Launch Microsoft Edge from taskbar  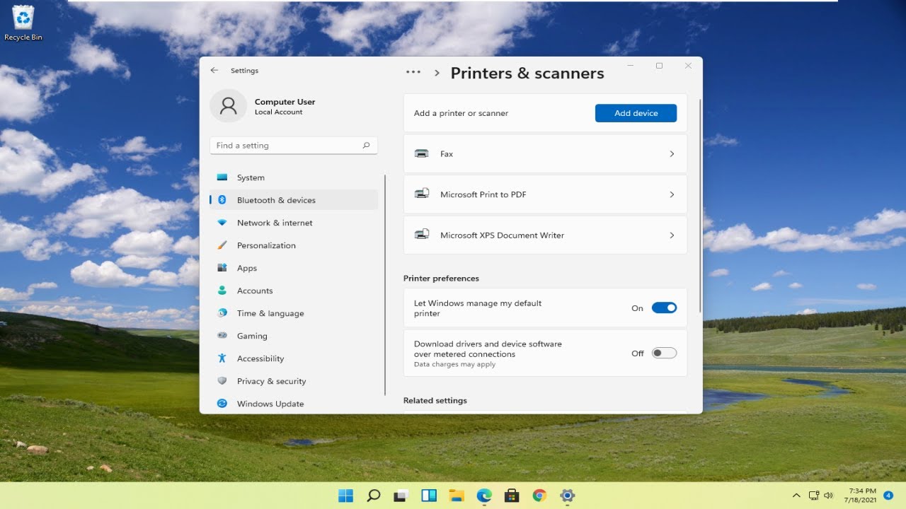[484, 496]
